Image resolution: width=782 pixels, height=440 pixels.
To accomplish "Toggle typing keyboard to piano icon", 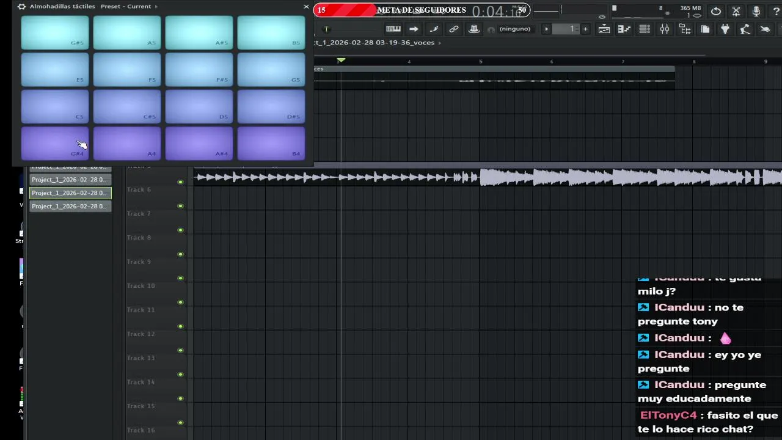I will coord(393,29).
